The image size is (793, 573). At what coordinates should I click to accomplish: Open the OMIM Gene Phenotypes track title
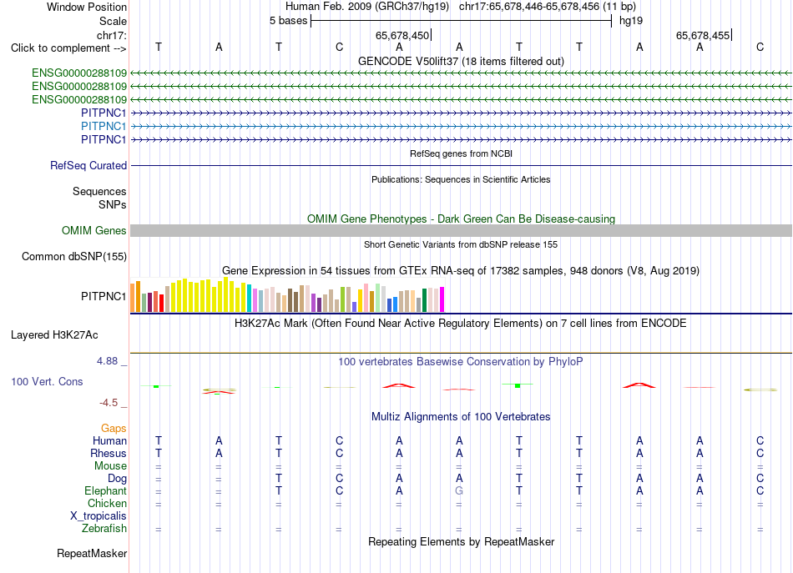click(461, 219)
